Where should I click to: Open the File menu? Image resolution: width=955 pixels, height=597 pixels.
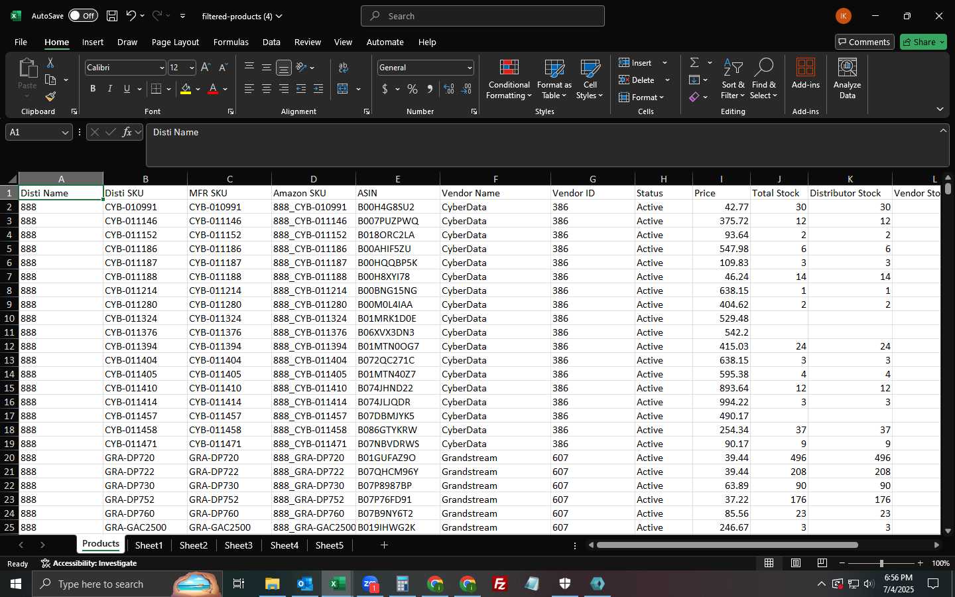point(21,42)
